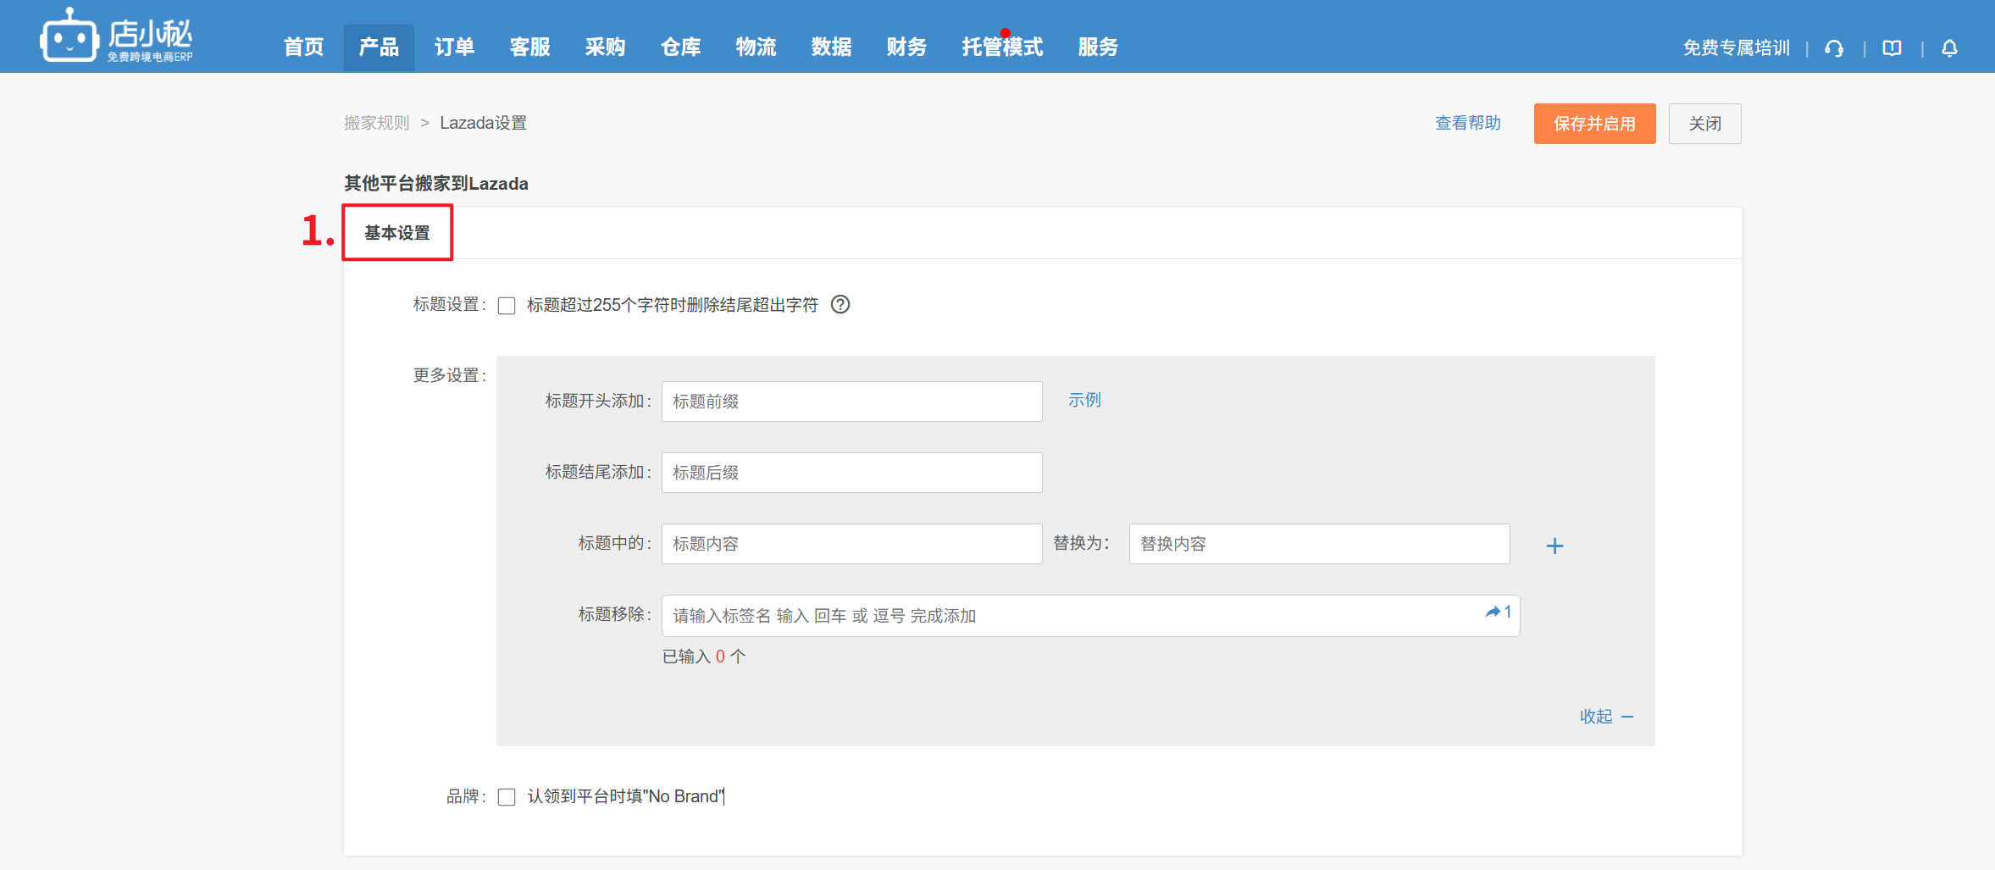Check the fill "No Brand" option
Screen dimensions: 1995x870
point(507,797)
